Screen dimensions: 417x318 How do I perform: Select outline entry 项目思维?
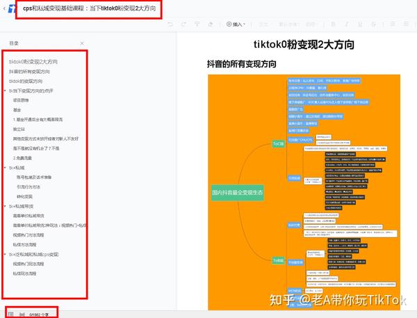pos(21,100)
